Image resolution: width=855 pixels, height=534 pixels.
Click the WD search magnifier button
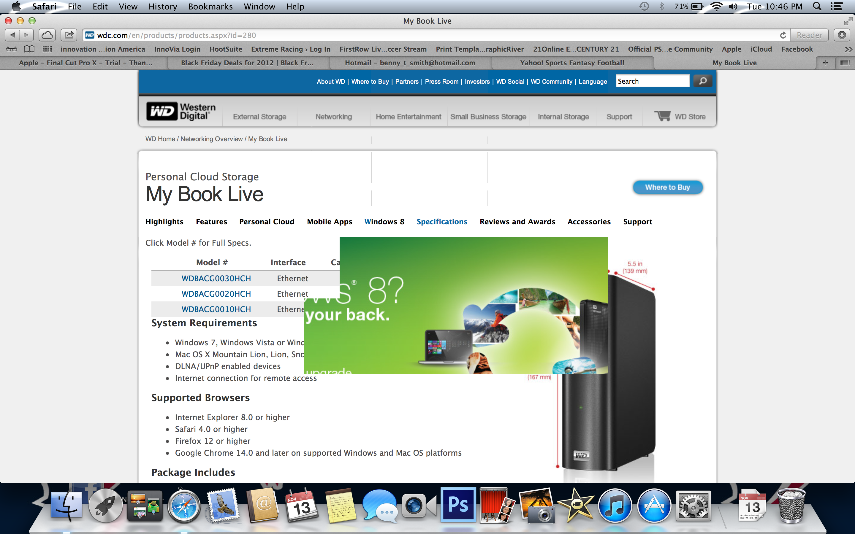pos(703,81)
